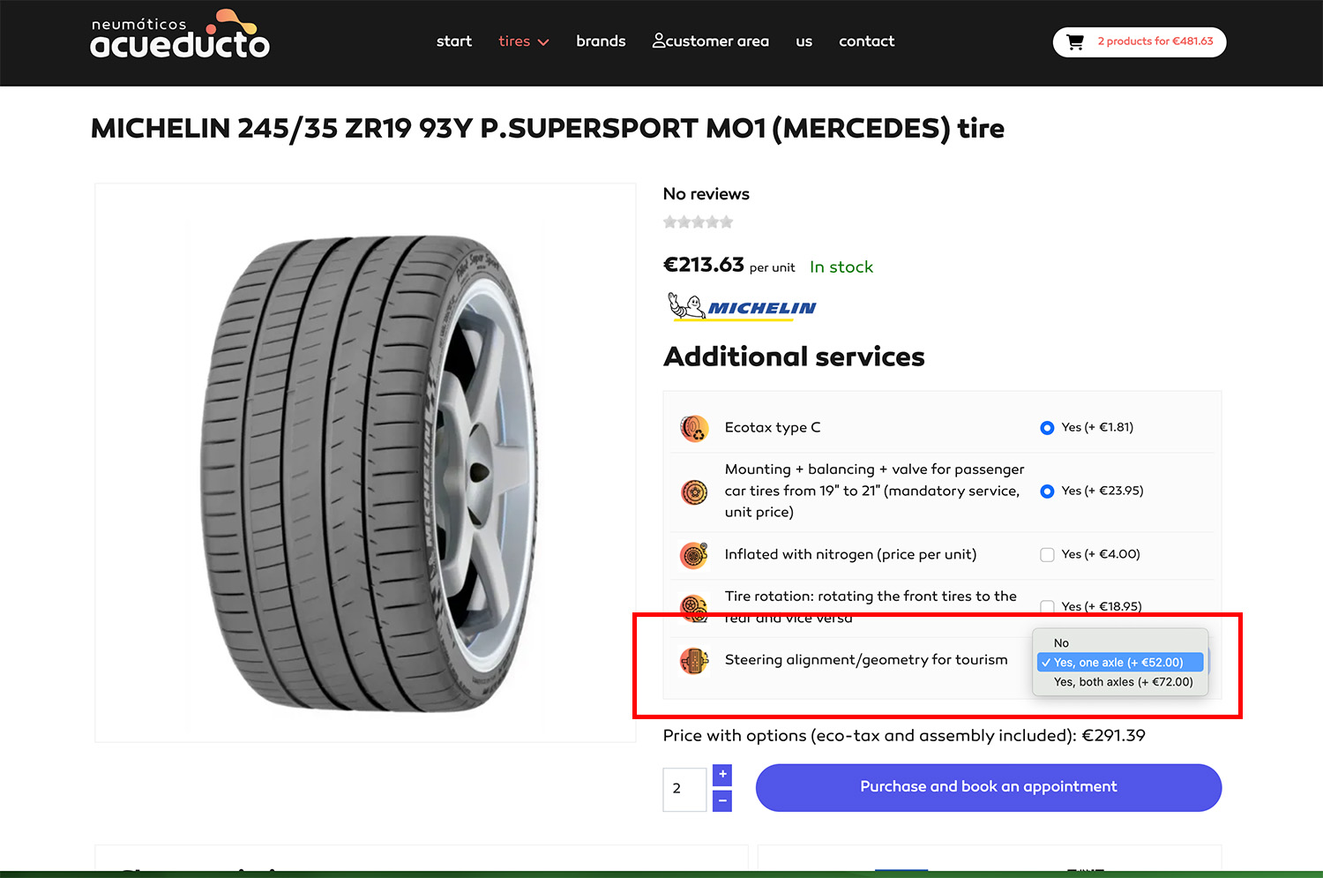
Task: Click the five-star rating row
Action: [698, 222]
